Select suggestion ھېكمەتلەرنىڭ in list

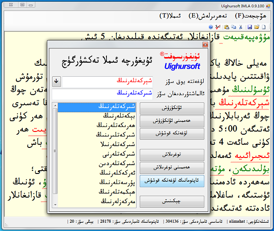point(97,192)
